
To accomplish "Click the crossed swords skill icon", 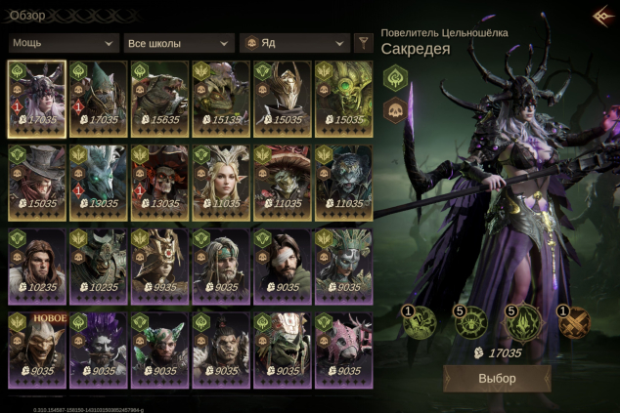I will tap(574, 322).
